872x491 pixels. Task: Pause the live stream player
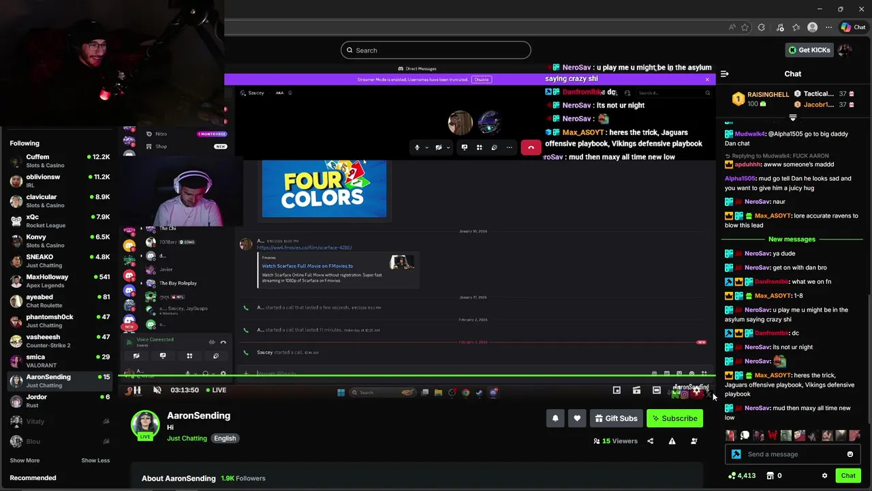[137, 390]
